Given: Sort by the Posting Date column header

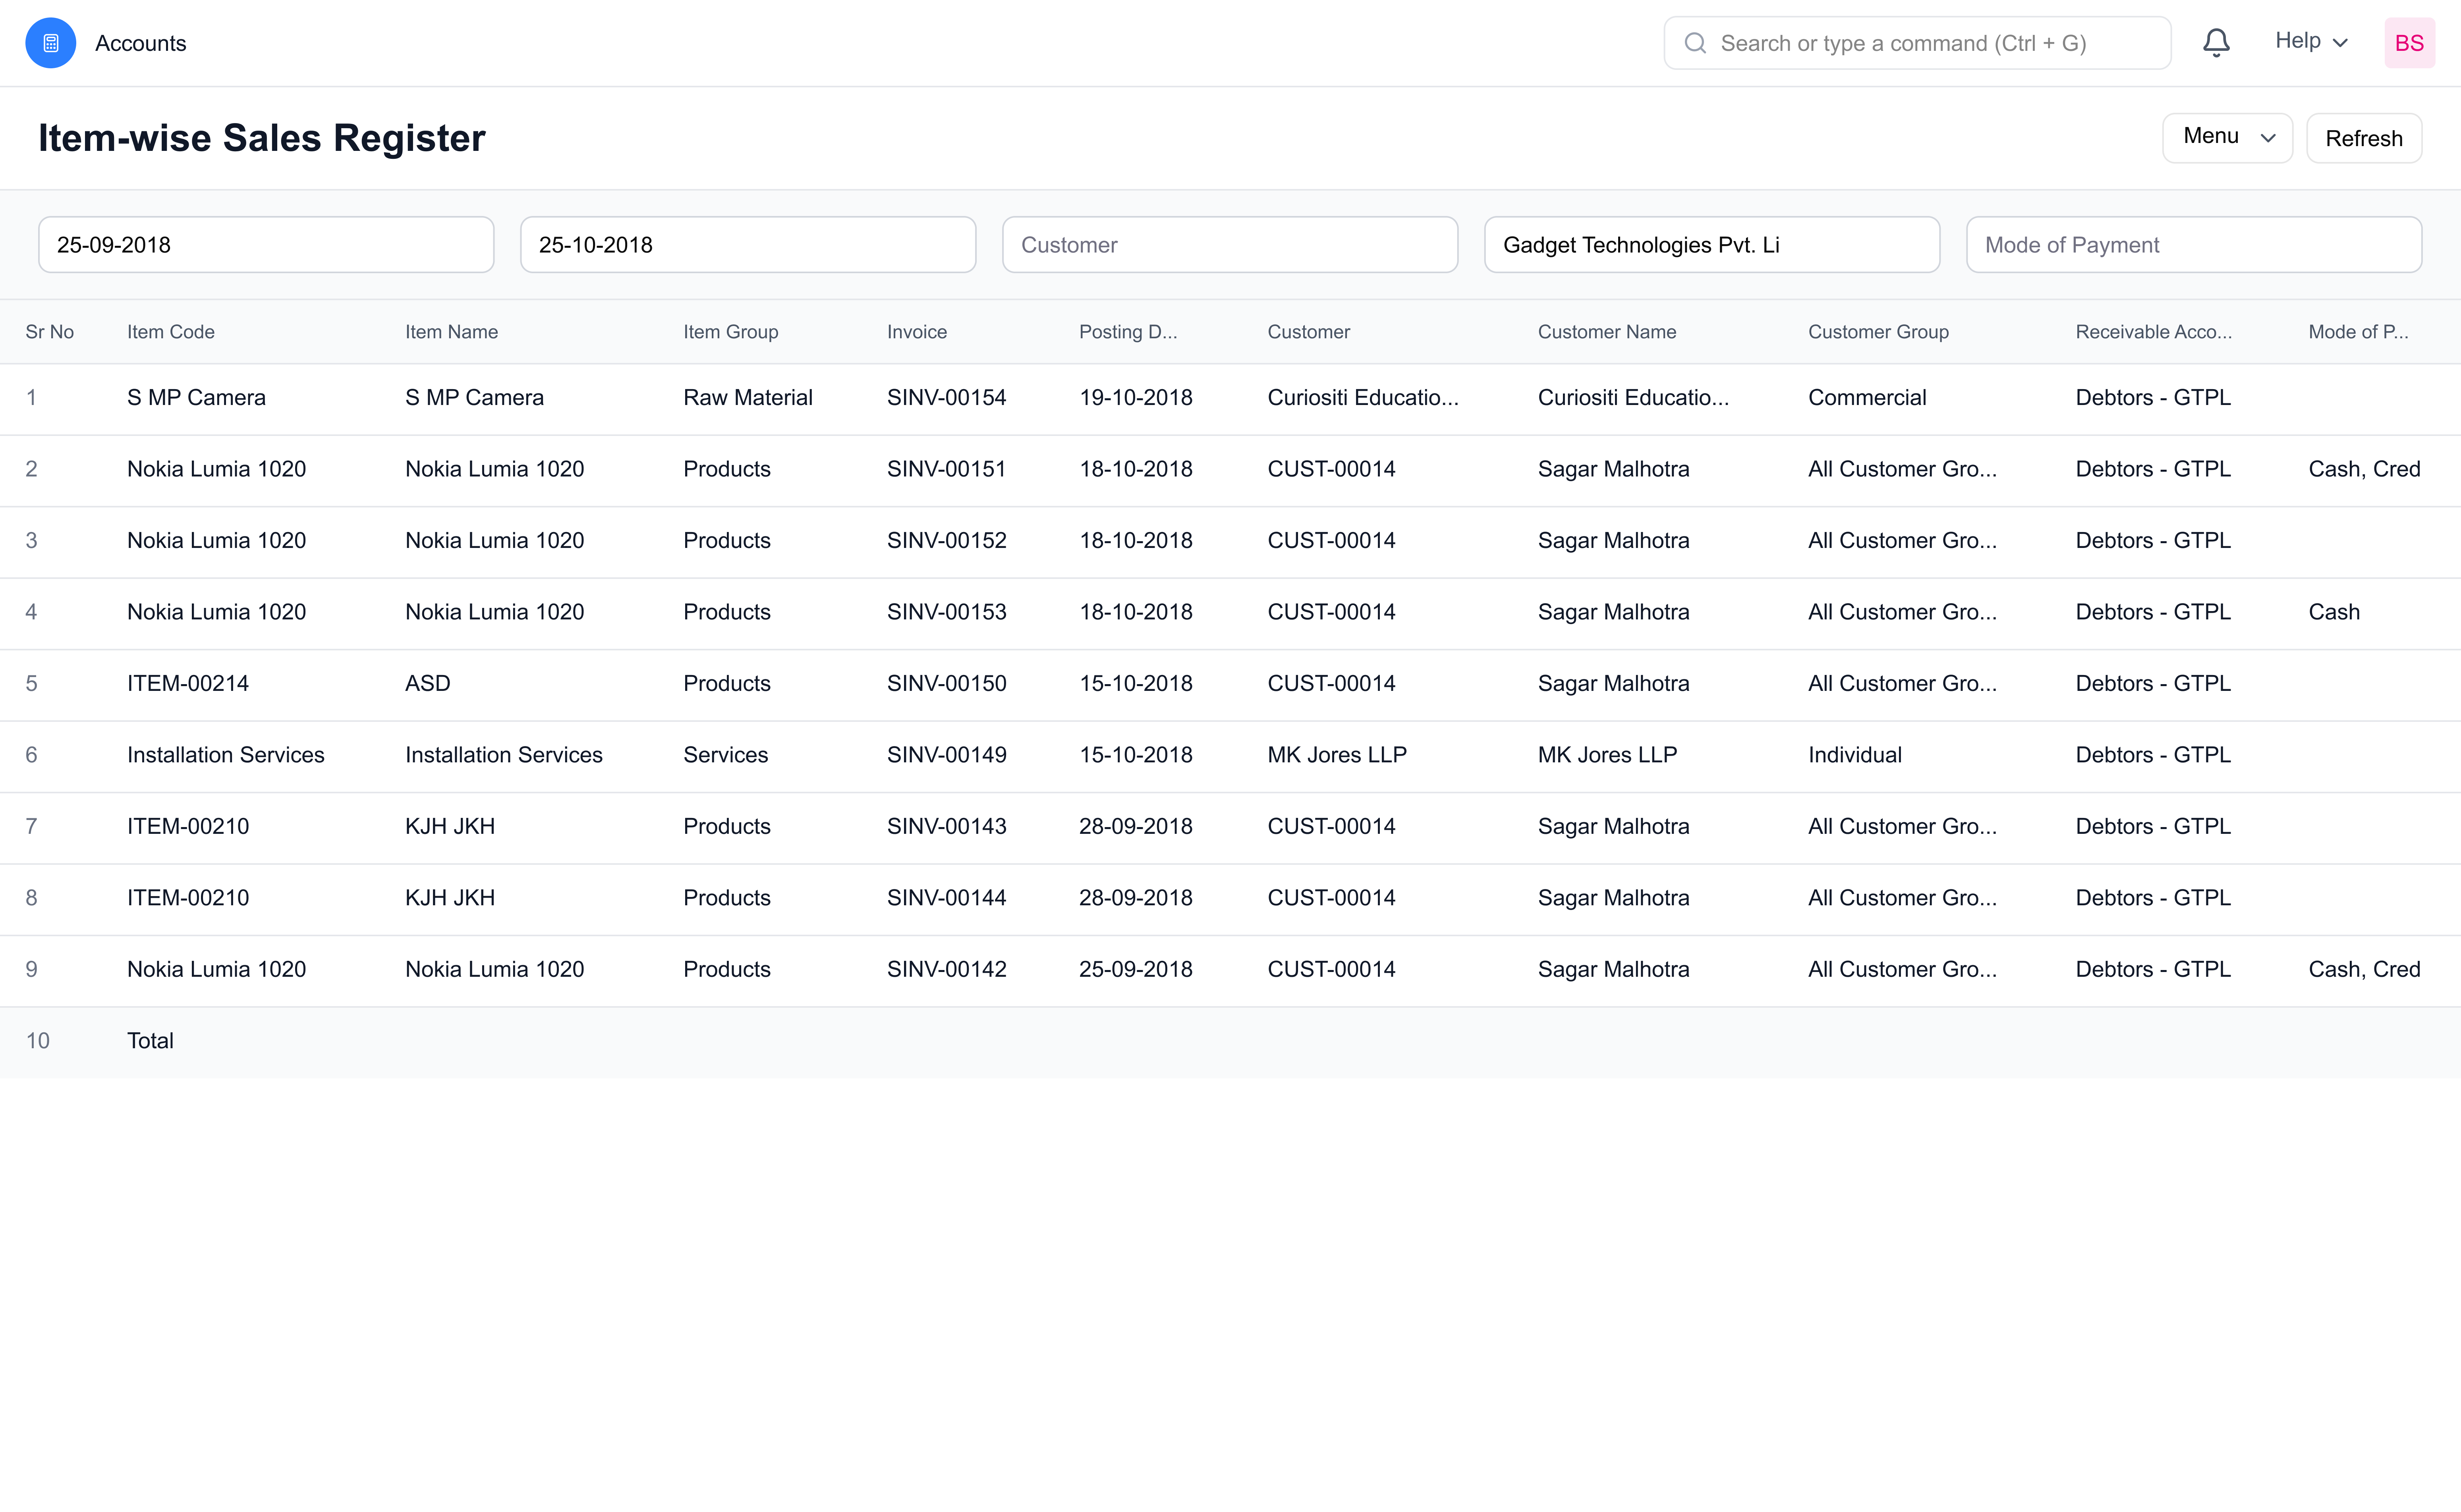Looking at the screenshot, I should point(1128,331).
